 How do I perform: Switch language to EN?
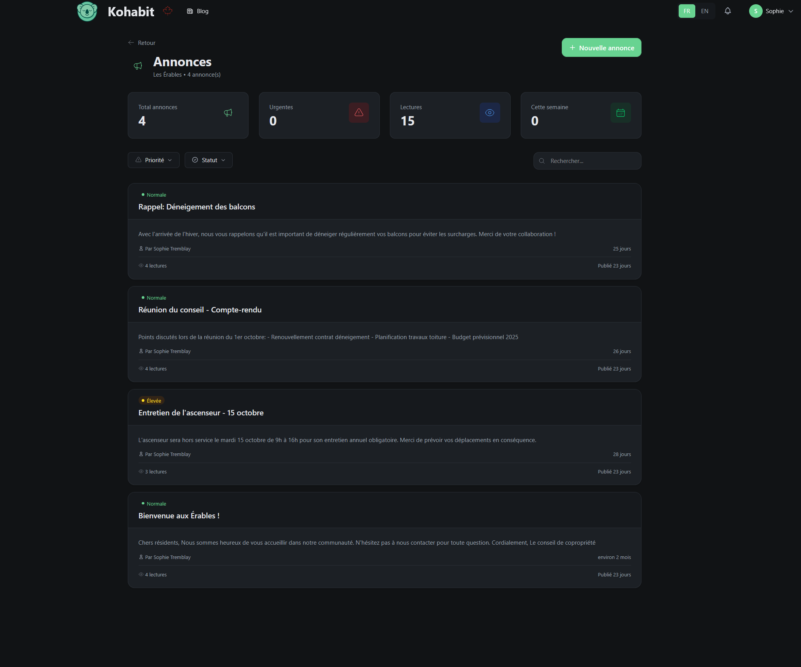705,11
